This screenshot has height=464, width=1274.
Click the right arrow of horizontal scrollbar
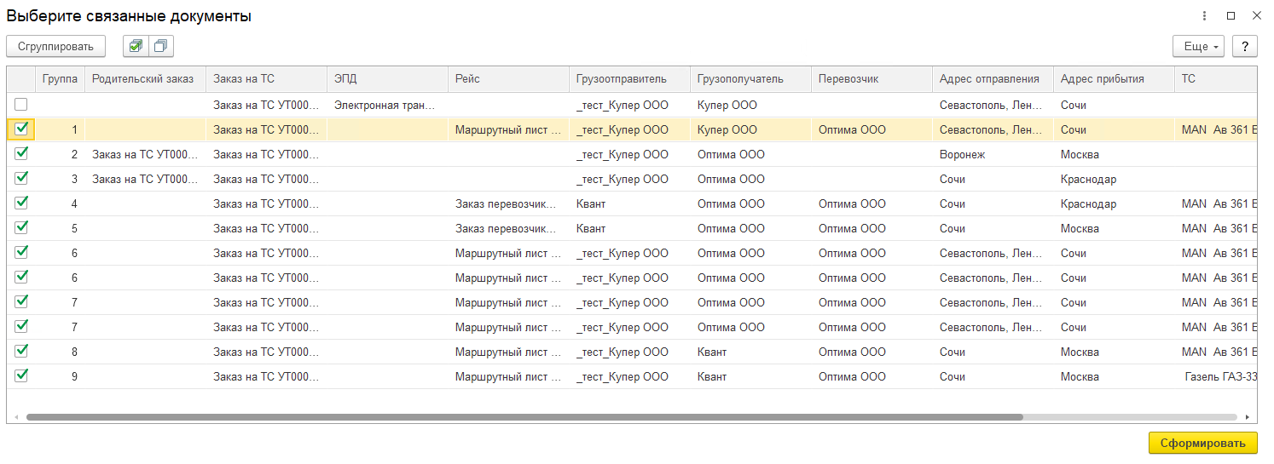(1248, 417)
